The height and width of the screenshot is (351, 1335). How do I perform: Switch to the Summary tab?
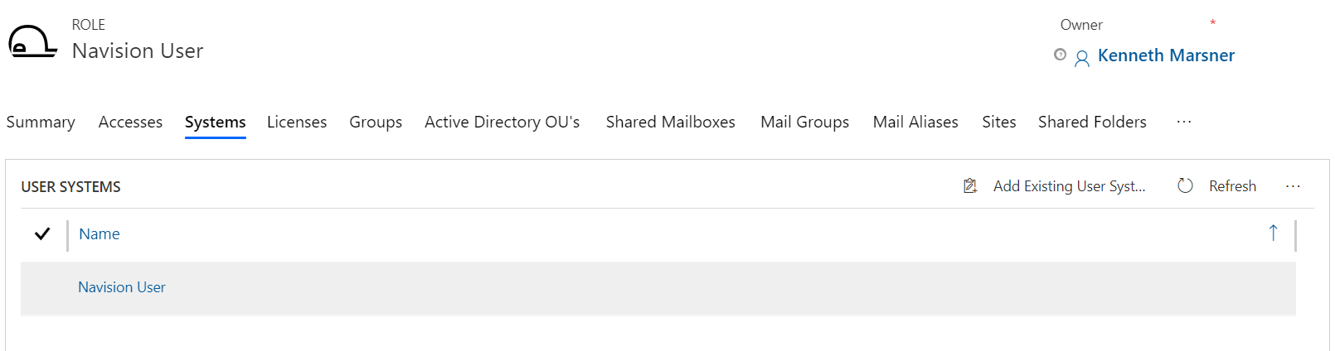[41, 122]
